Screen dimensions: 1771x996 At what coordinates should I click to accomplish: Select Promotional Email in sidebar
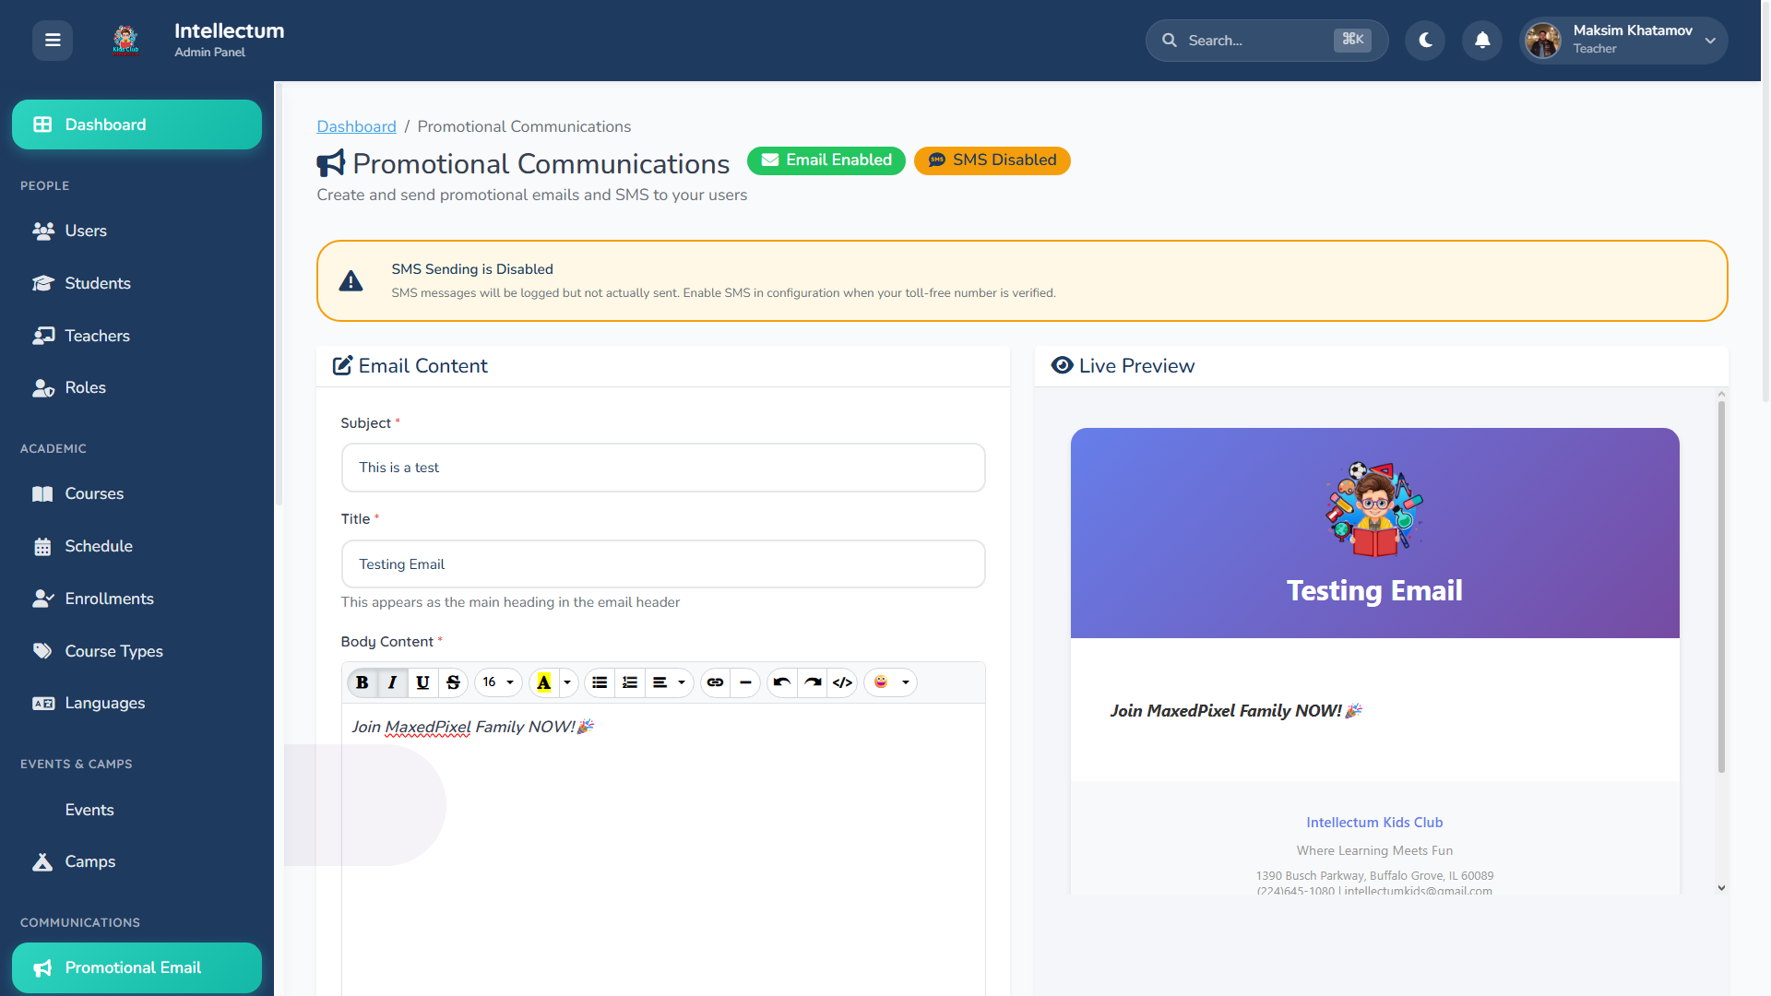pyautogui.click(x=137, y=967)
